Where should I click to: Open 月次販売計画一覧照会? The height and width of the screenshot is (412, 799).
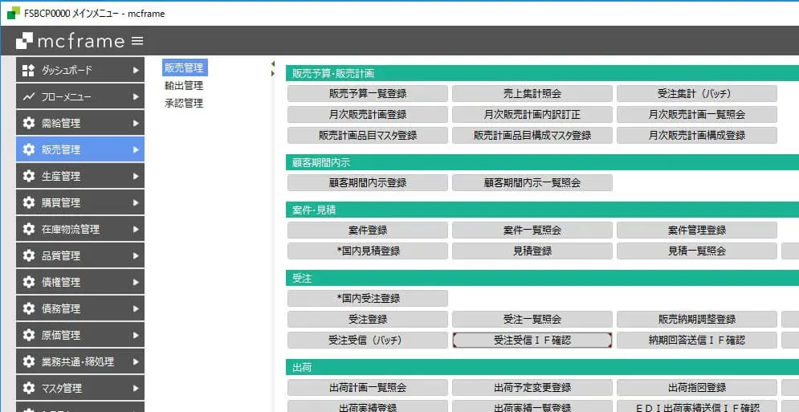[696, 115]
